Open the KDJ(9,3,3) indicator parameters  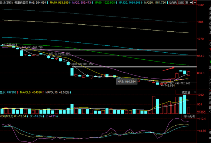pos(6,116)
